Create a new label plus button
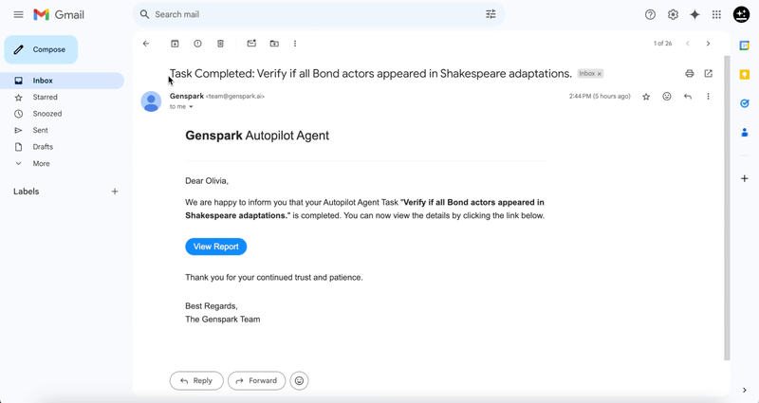759x403 pixels. (115, 192)
